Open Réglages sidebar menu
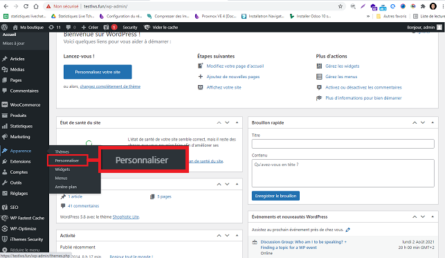This screenshot has height=258, width=445. coord(19,194)
